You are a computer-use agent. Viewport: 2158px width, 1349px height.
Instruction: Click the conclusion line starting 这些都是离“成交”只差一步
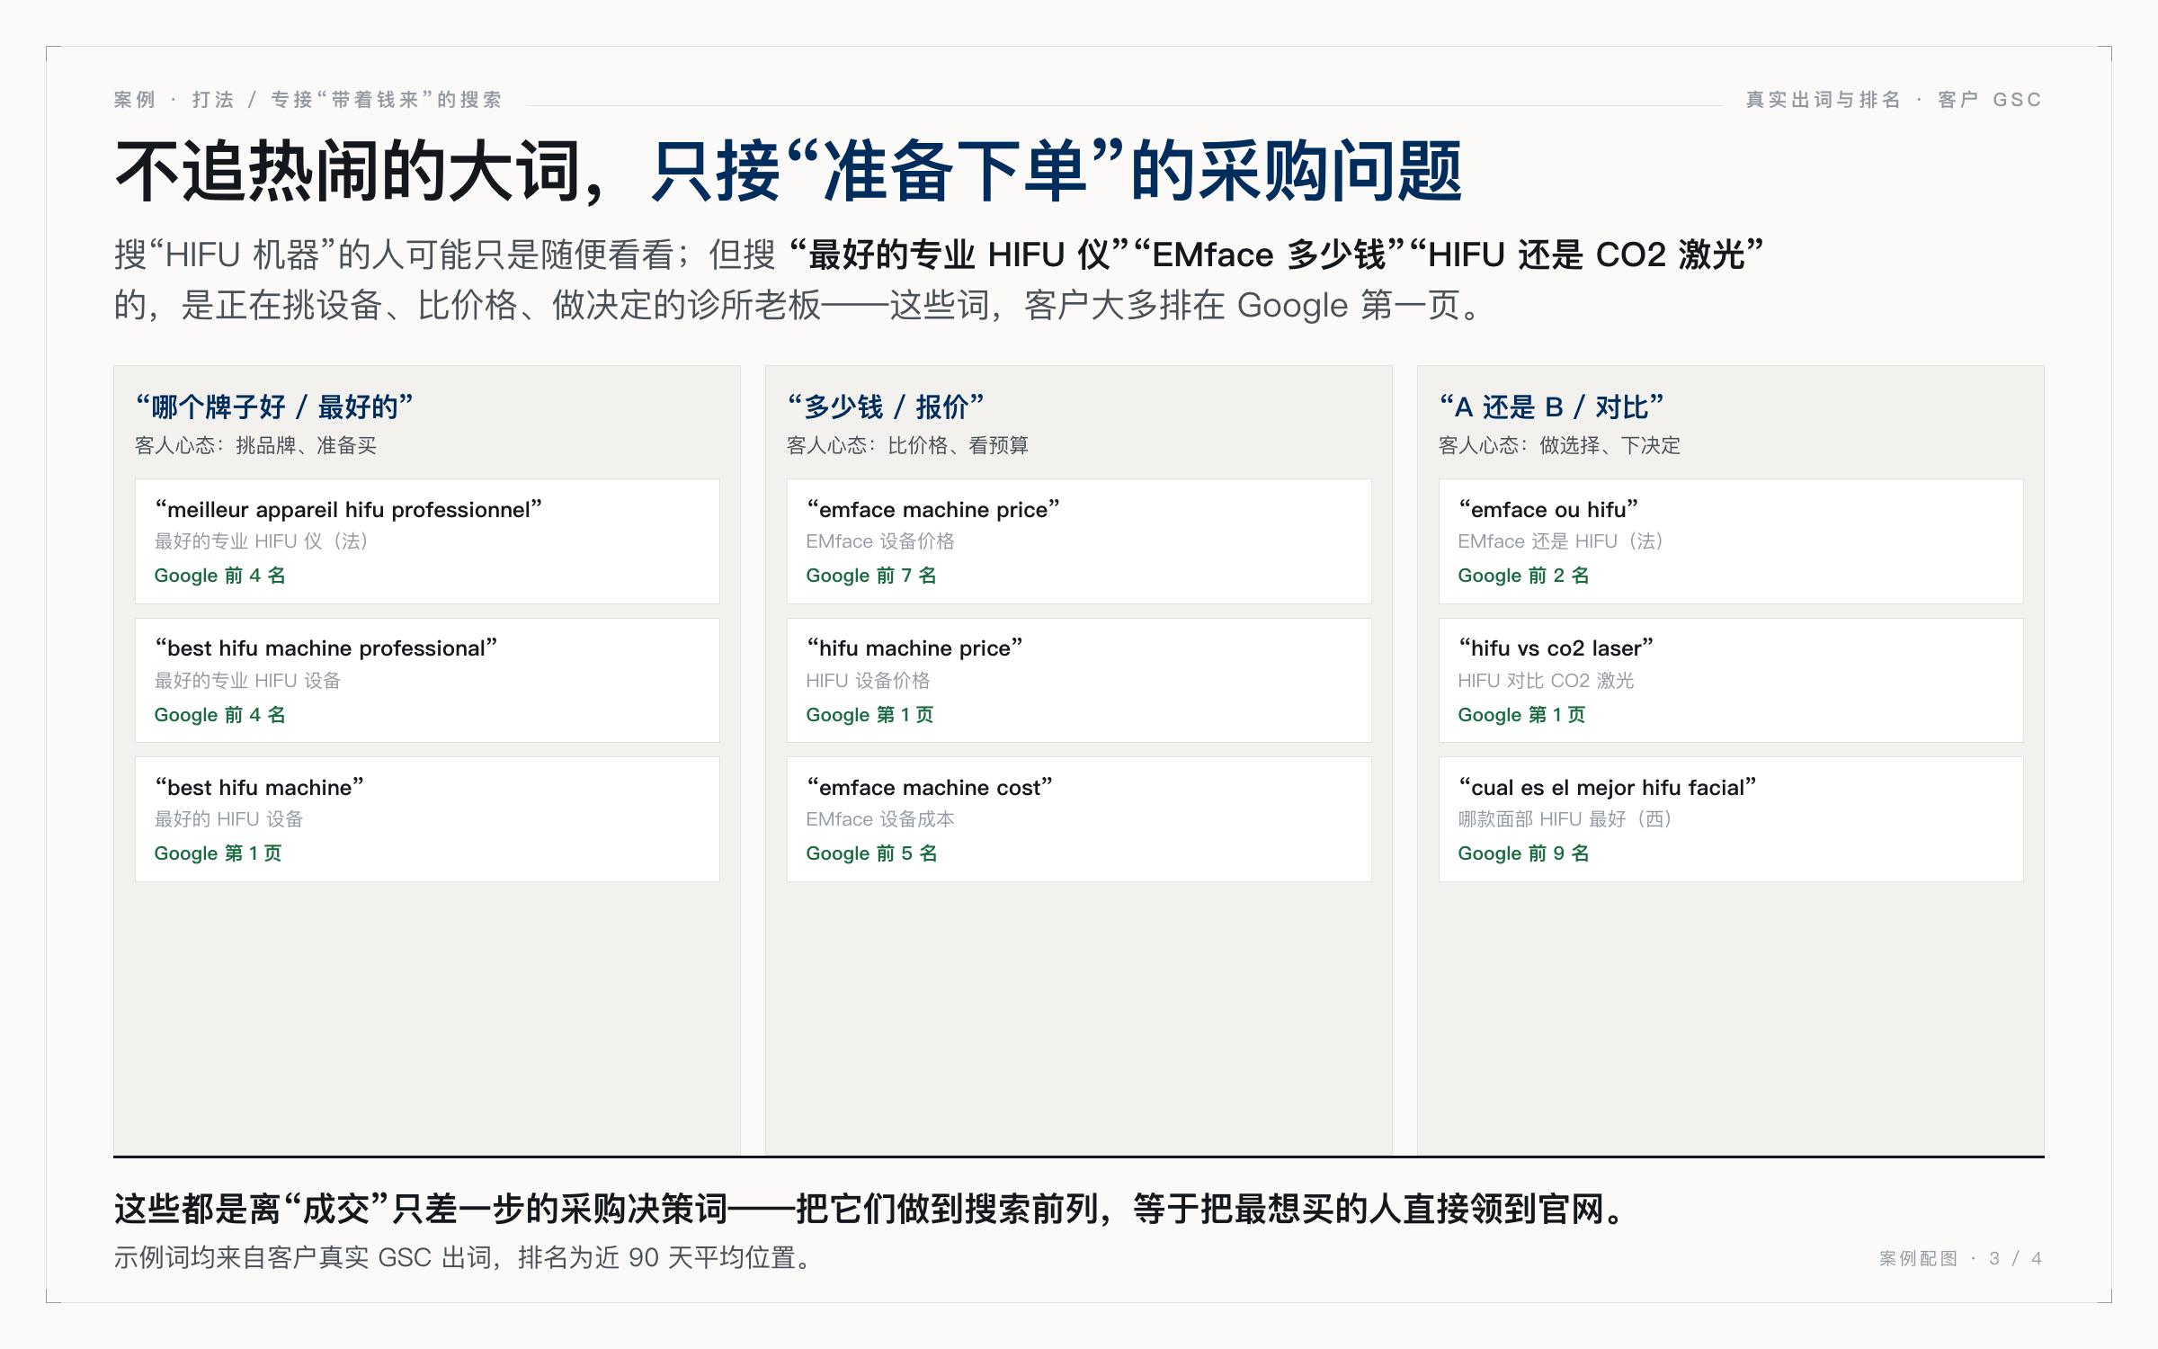(x=869, y=1209)
